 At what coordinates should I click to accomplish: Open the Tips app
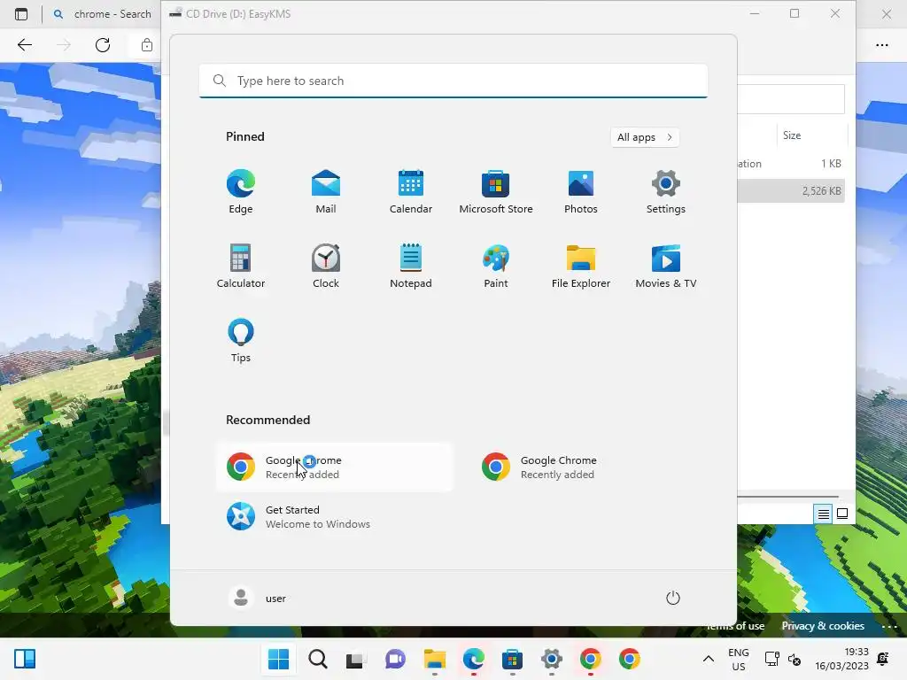[241, 341]
